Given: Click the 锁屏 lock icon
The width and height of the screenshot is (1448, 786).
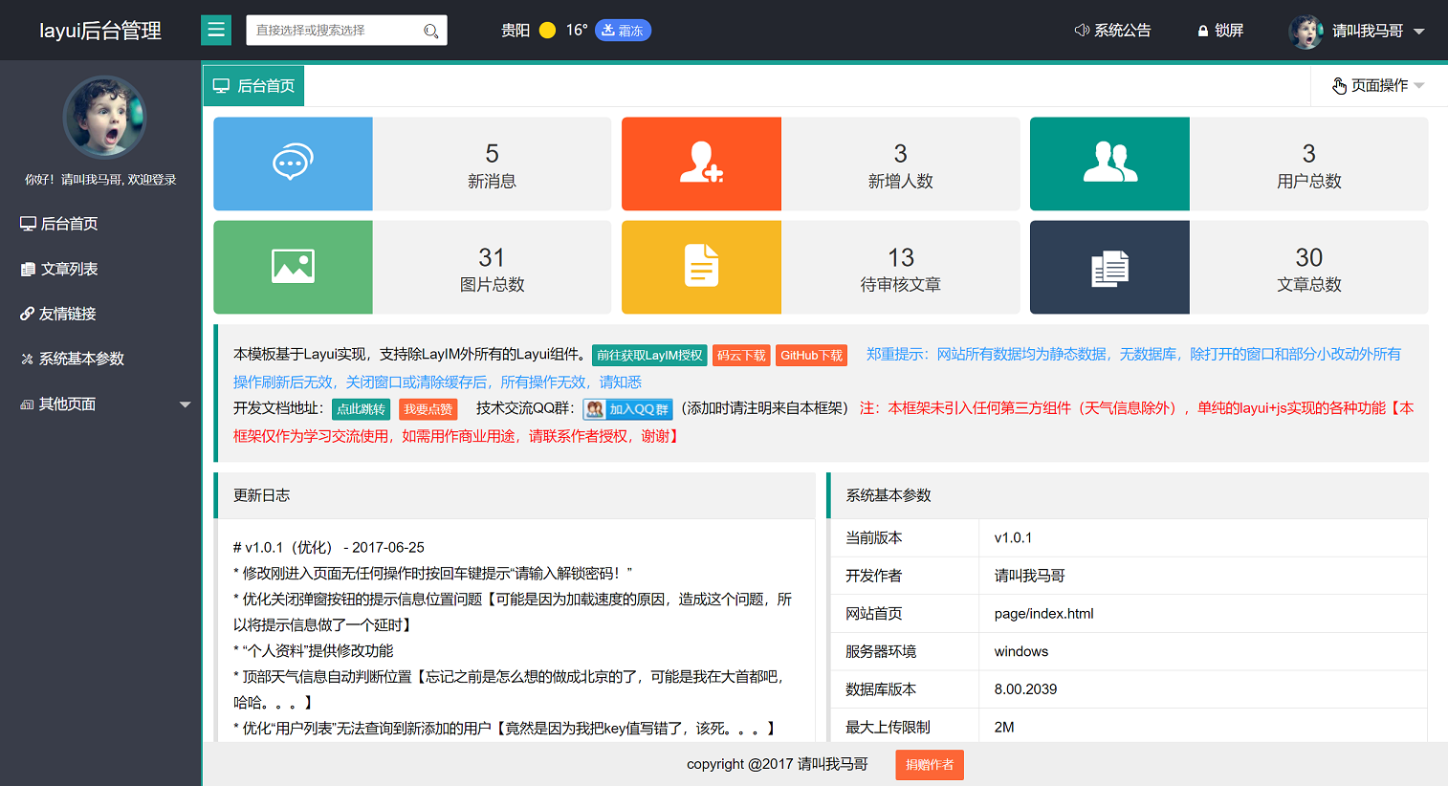Looking at the screenshot, I should point(1200,30).
